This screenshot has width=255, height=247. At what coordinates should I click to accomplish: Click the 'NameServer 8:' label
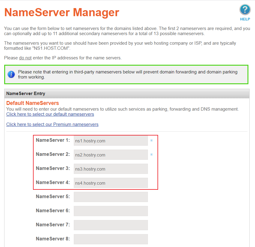point(53,239)
